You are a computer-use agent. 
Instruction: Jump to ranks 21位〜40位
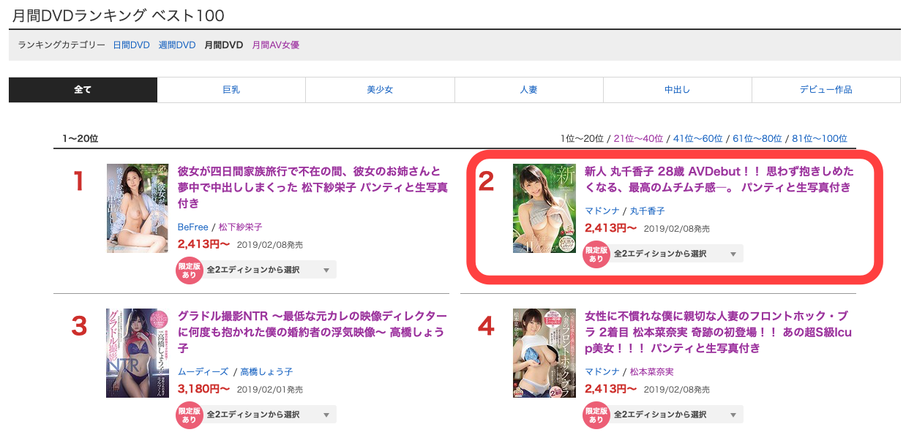tap(638, 138)
